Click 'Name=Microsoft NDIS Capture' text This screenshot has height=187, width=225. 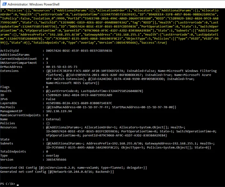71,83
